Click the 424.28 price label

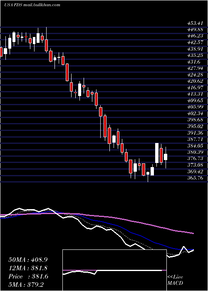click(x=195, y=74)
